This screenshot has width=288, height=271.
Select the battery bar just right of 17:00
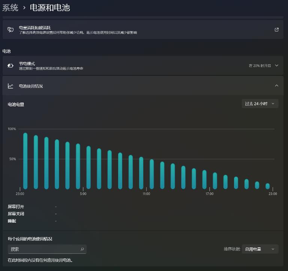click(x=215, y=180)
